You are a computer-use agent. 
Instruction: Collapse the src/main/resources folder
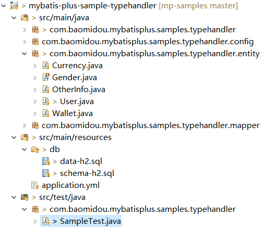(x=14, y=137)
